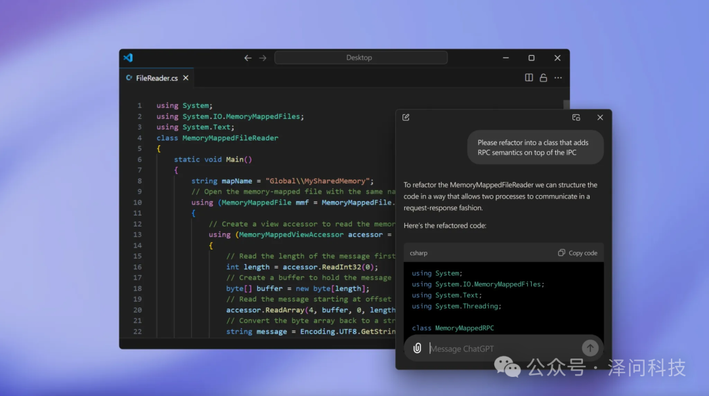This screenshot has width=709, height=396.
Task: Maximize the VS Code window
Action: [531, 58]
